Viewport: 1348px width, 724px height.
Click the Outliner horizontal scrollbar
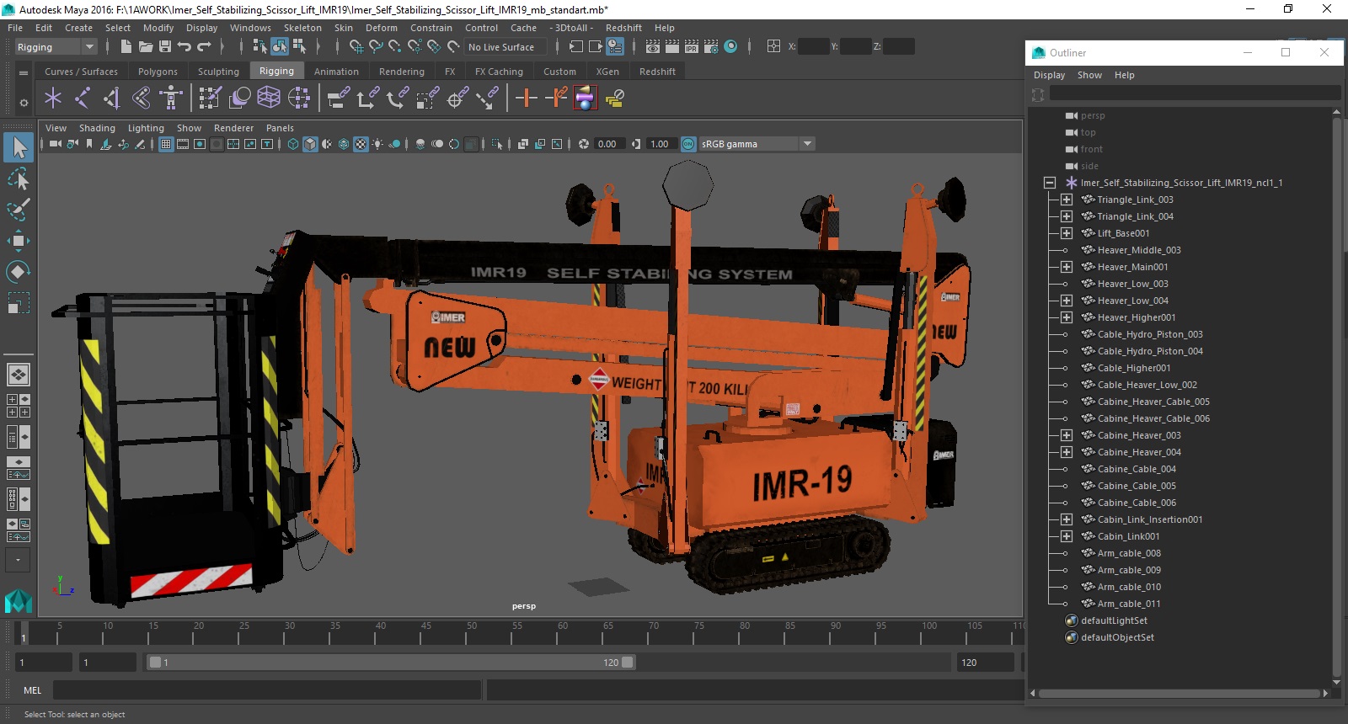[1179, 694]
